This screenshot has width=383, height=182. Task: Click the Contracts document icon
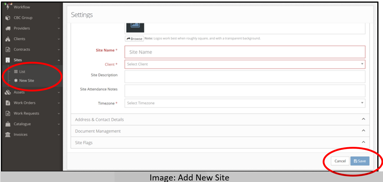(8, 50)
